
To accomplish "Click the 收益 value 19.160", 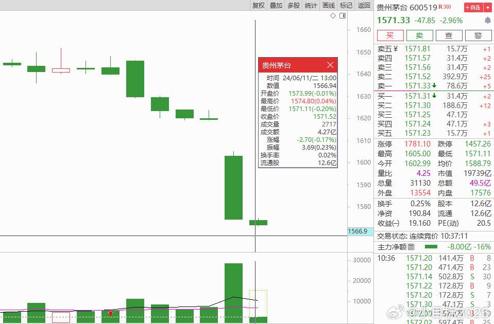I will (x=420, y=223).
